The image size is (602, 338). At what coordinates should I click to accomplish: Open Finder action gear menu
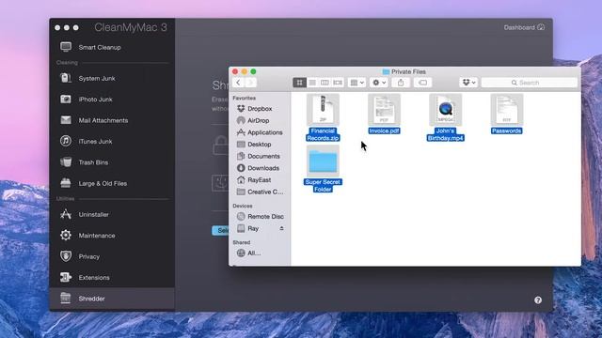point(379,83)
